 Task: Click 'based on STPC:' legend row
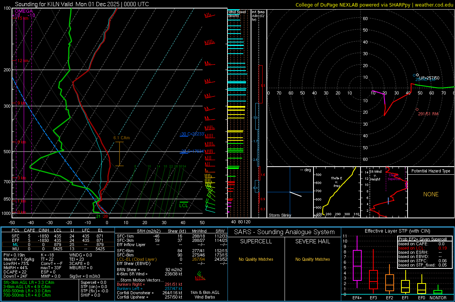[x=423, y=261]
